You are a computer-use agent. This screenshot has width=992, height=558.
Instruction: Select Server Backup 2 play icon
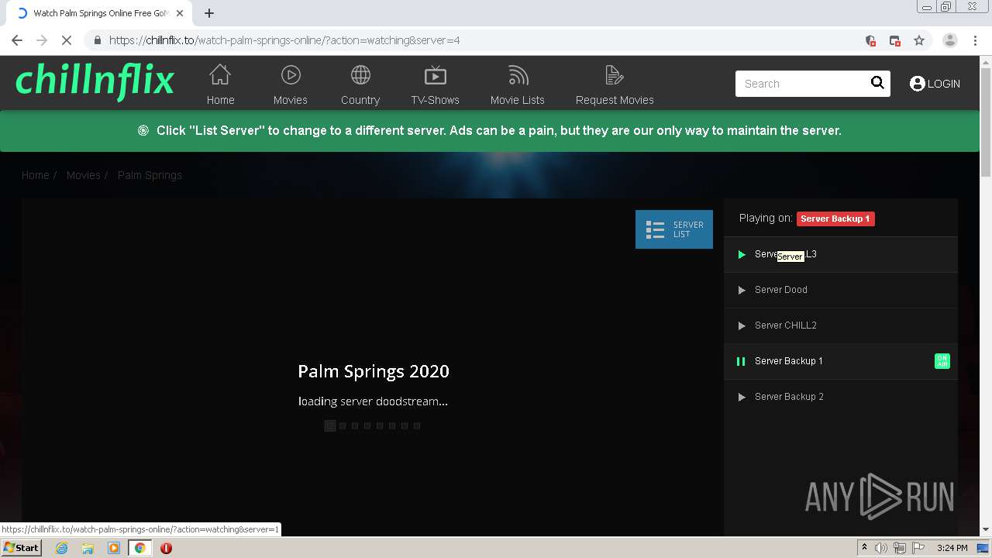[742, 397]
